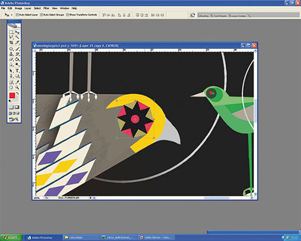Open the Tool Presets palette tab
Image resolution: width=301 pixels, height=241 pixels.
[220, 15]
